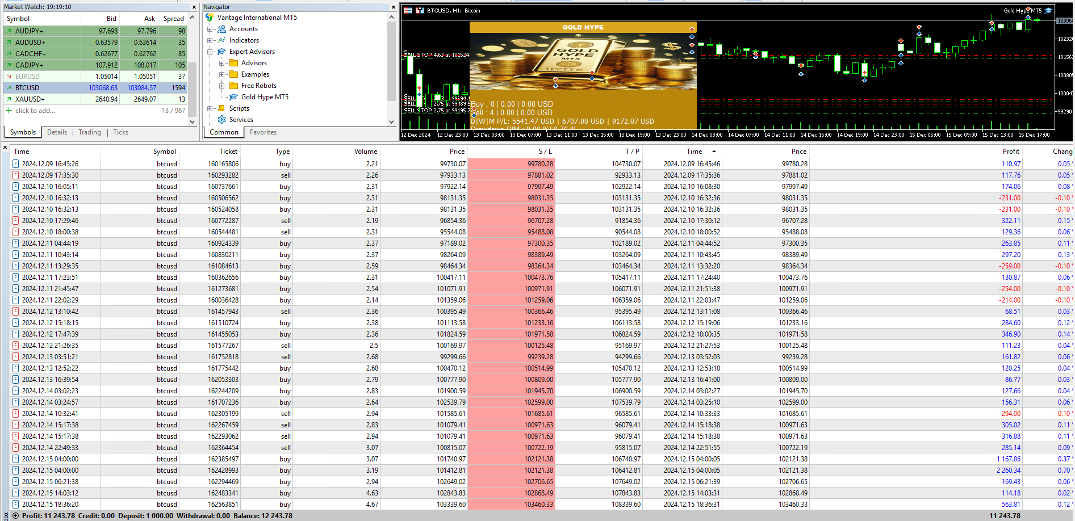The width and height of the screenshot is (1075, 521).
Task: Sort Market Watch by Spread column header
Action: tap(173, 19)
